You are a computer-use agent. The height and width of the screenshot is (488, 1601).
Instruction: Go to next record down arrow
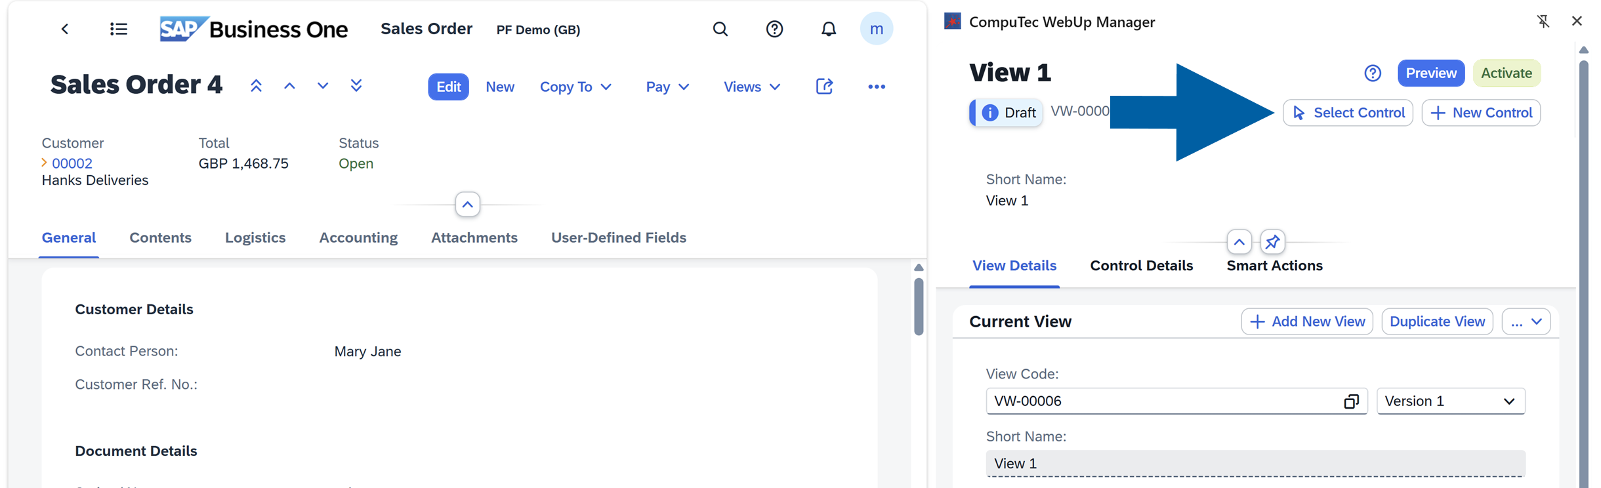pyautogui.click(x=323, y=86)
